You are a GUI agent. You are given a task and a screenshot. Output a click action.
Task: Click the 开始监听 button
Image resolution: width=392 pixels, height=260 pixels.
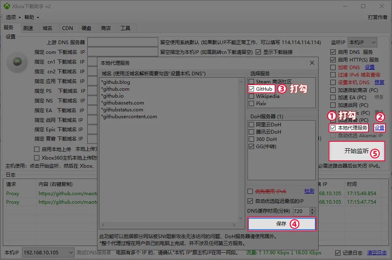pyautogui.click(x=356, y=151)
